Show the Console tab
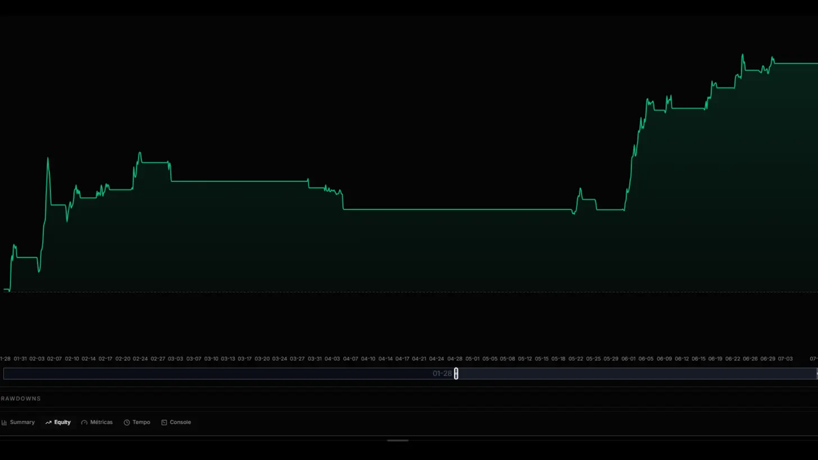 176,422
